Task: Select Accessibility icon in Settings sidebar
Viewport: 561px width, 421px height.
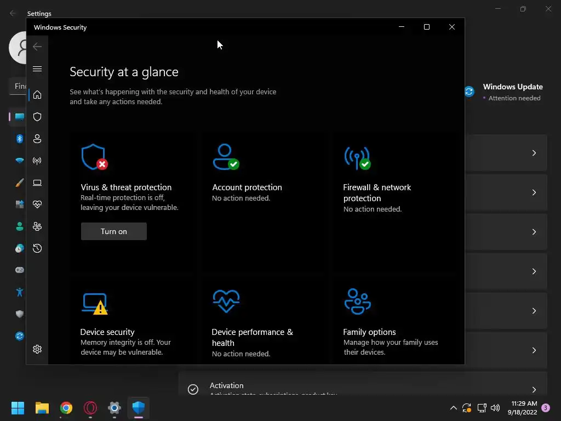Action: [20, 292]
